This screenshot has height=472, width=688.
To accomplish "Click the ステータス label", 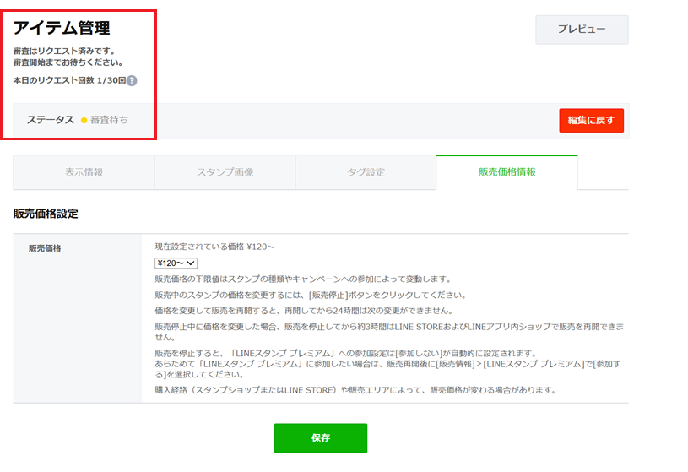I will [x=51, y=120].
